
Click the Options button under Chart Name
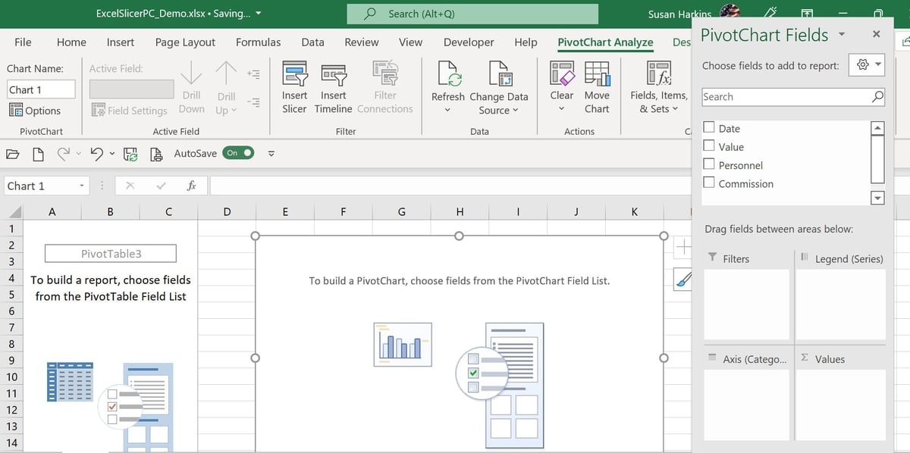[x=35, y=111]
